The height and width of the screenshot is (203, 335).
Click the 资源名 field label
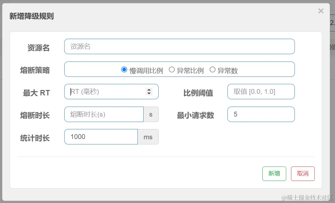[39, 48]
